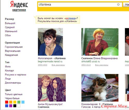Choose the Обои size filter
129x110 pixels.
[8, 35]
